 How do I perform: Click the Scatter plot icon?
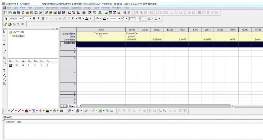pyautogui.click(x=12, y=111)
